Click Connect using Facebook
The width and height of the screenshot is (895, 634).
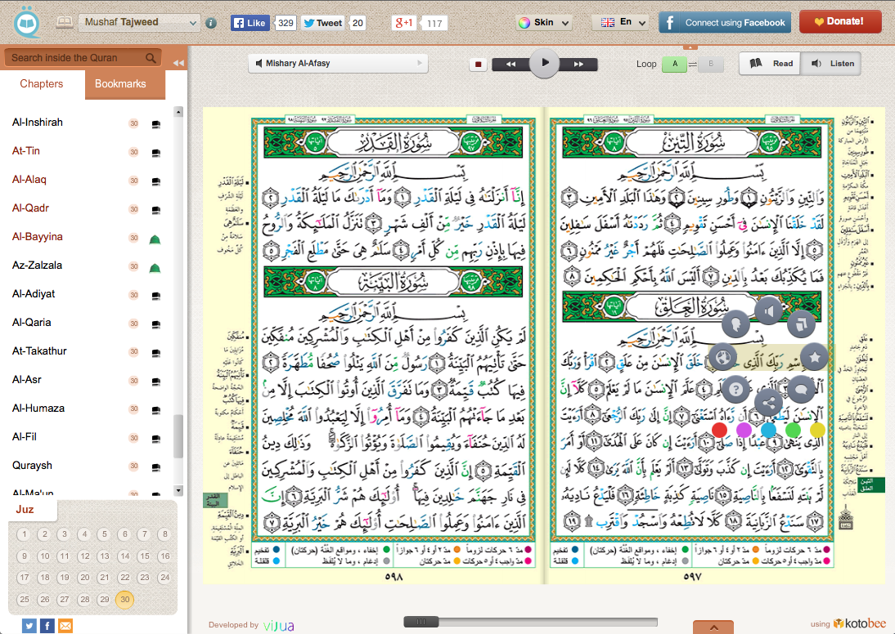coord(725,23)
